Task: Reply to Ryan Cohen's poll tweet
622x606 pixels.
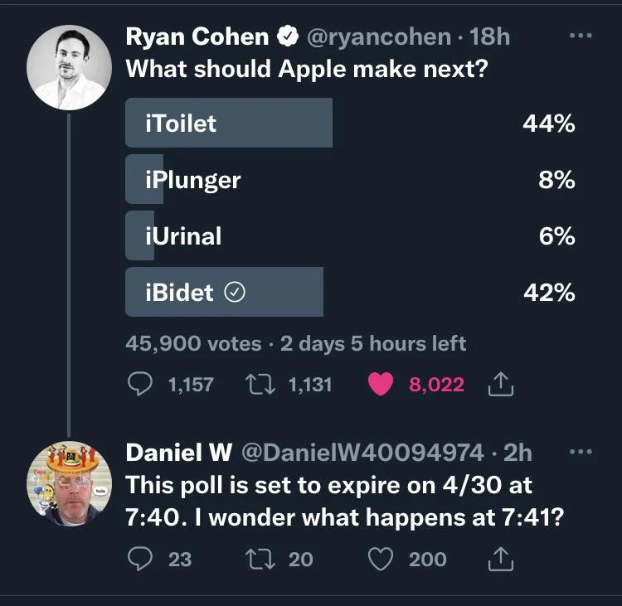Action: click(x=138, y=384)
